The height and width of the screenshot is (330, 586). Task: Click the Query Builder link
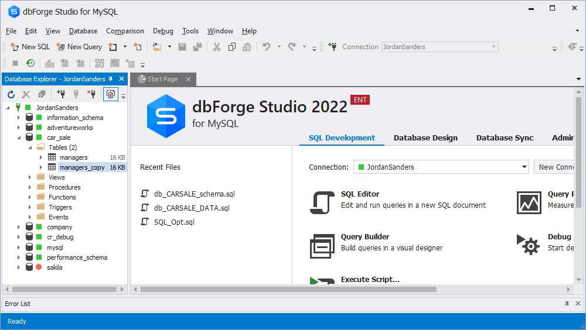coord(364,236)
